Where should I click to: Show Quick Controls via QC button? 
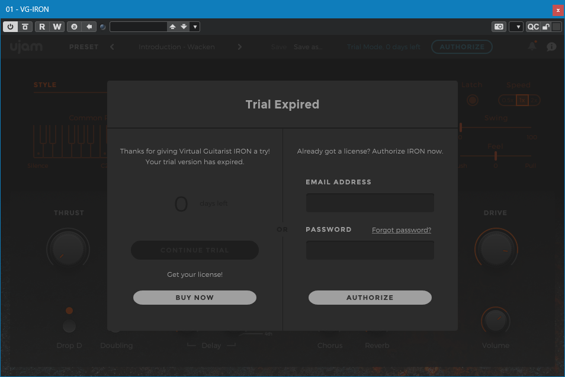pyautogui.click(x=533, y=27)
